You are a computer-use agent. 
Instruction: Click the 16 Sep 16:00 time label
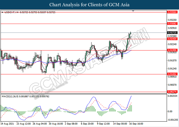(x=136, y=124)
